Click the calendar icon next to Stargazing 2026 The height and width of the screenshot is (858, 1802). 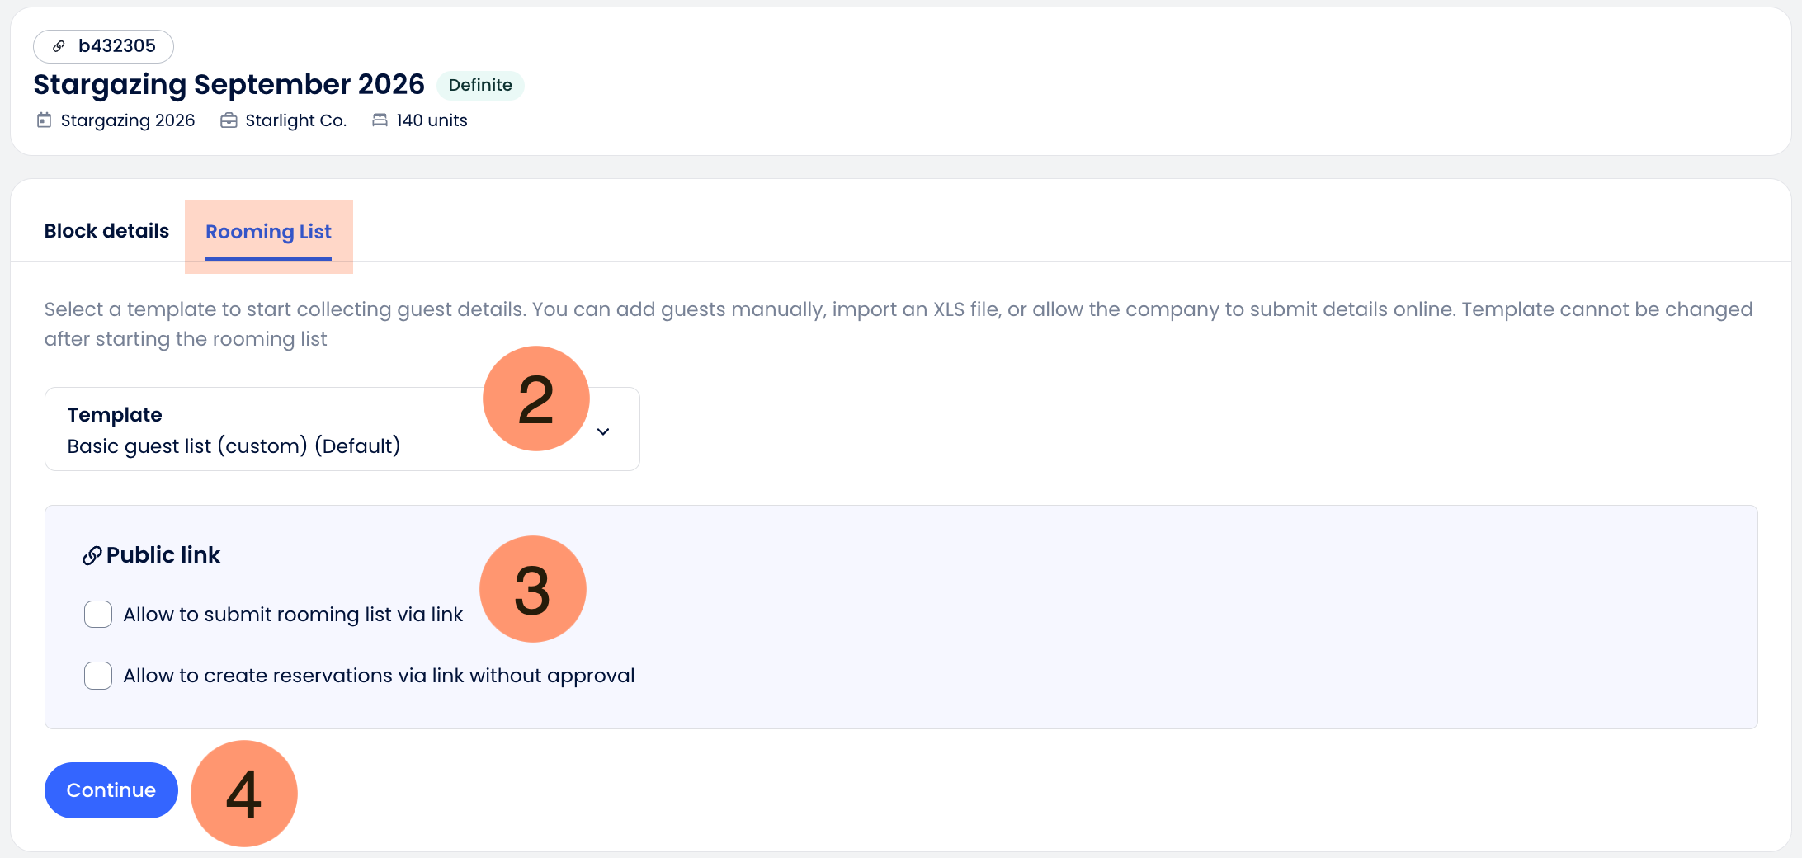[x=45, y=120]
